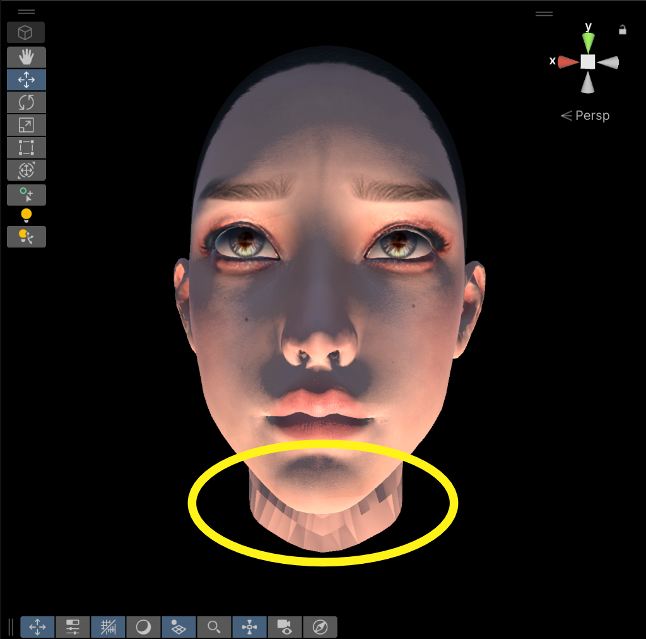This screenshot has width=646, height=639.
Task: Click the center cube of orientation gizmo
Action: [x=588, y=61]
